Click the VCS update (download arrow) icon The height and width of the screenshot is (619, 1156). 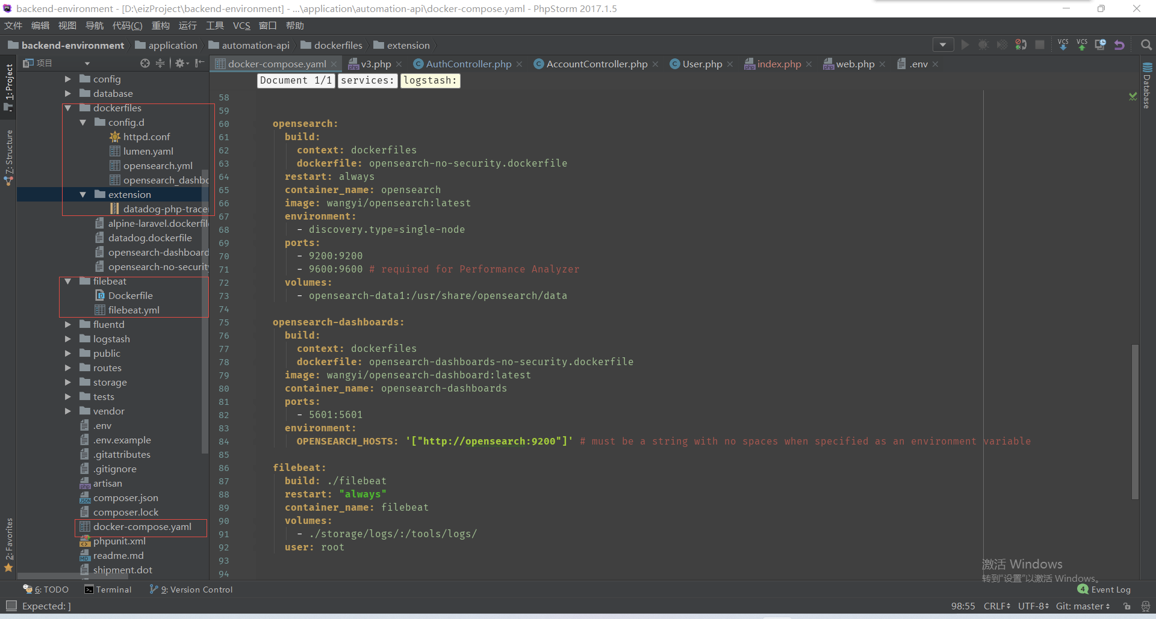coord(1063,45)
